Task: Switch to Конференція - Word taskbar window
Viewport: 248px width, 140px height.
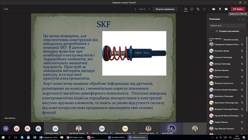Action: click(x=49, y=137)
